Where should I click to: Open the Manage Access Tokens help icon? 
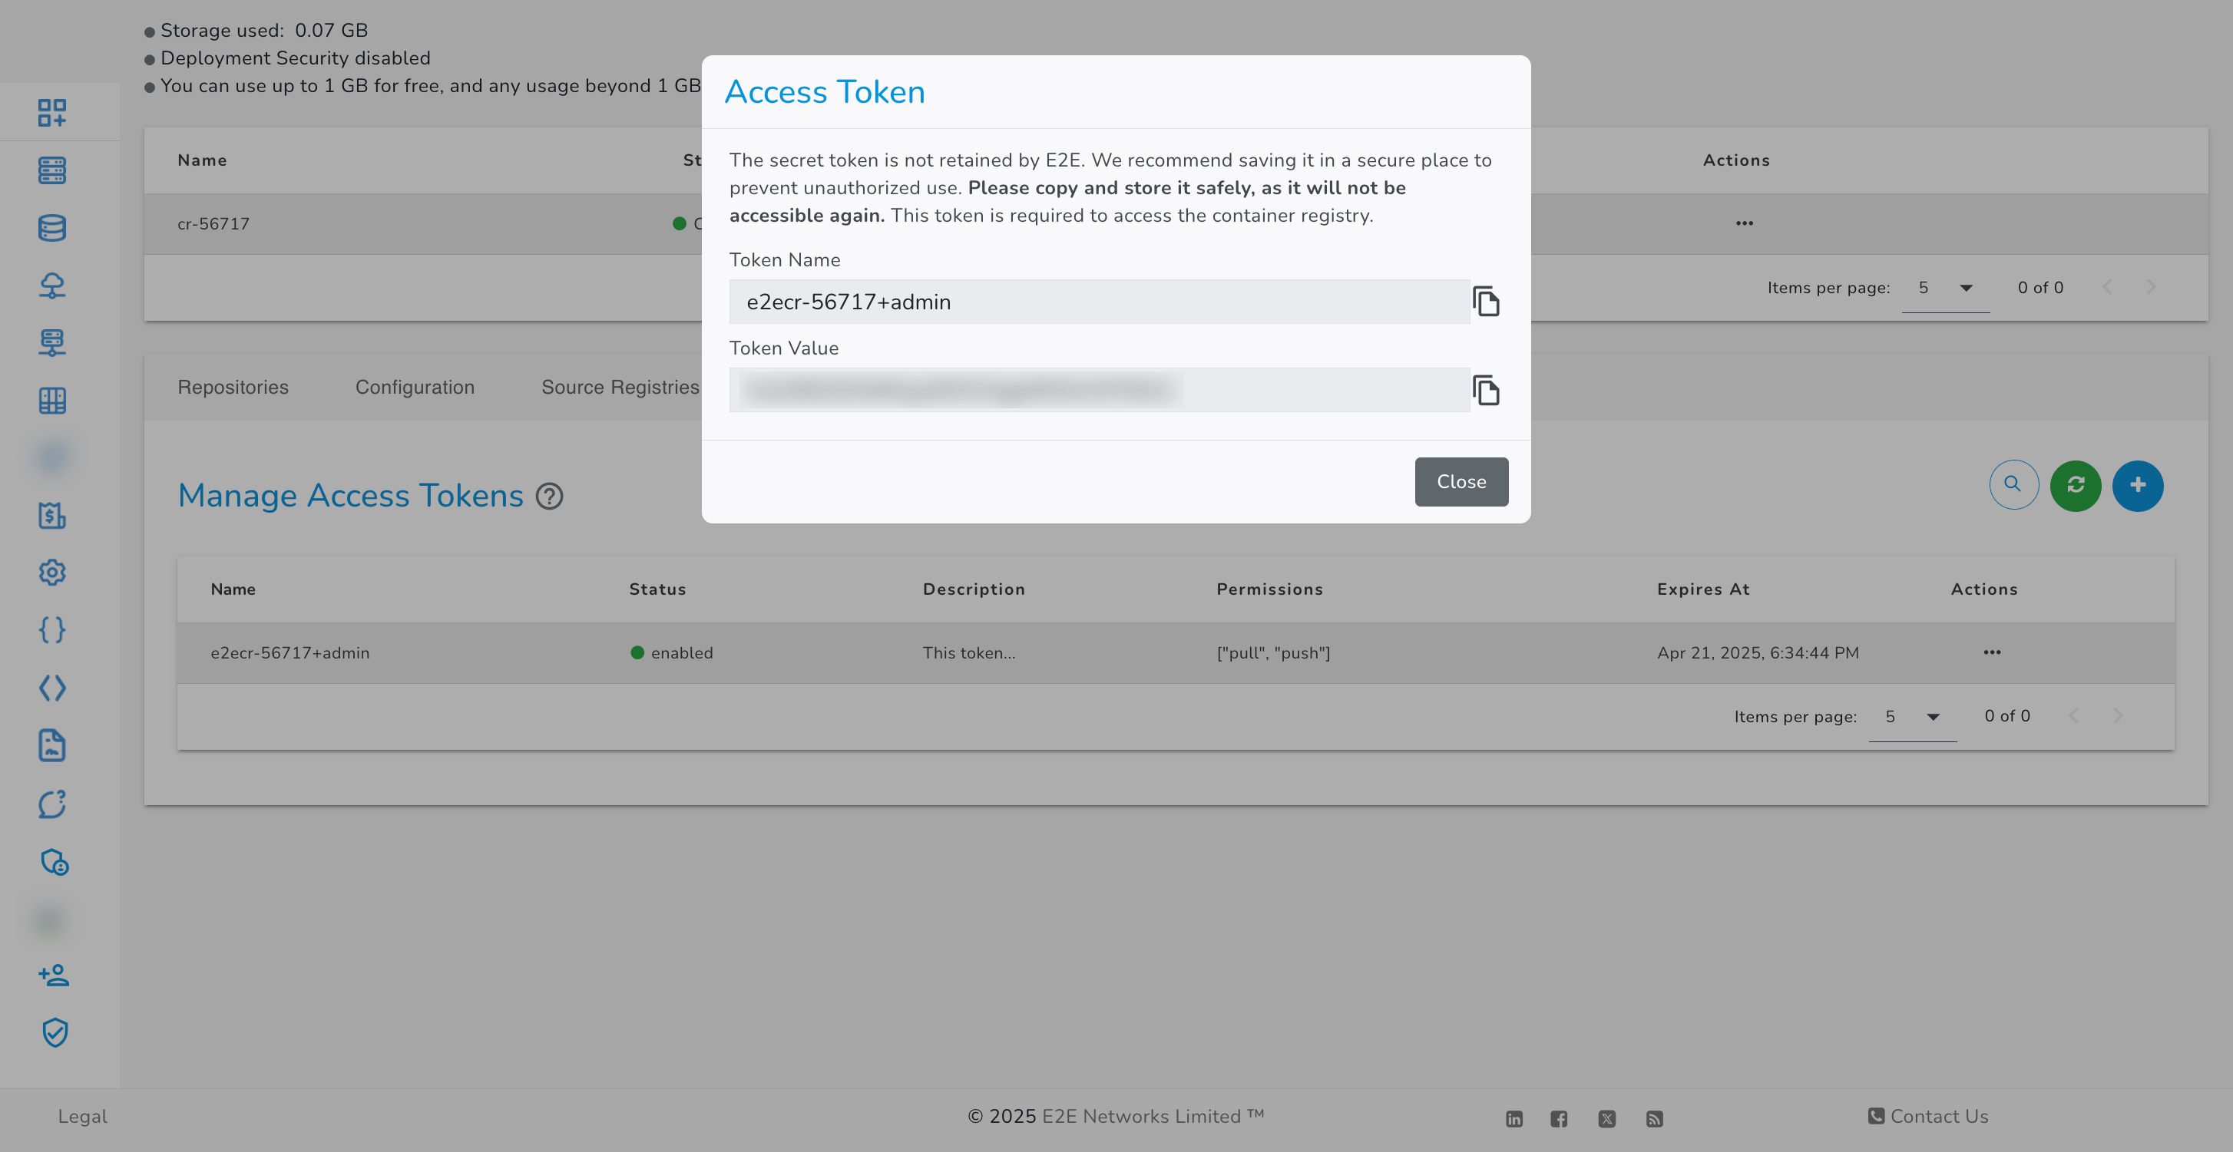550,497
